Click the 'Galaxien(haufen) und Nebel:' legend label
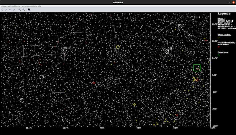The height and width of the screenshot is (135, 236). point(226,44)
